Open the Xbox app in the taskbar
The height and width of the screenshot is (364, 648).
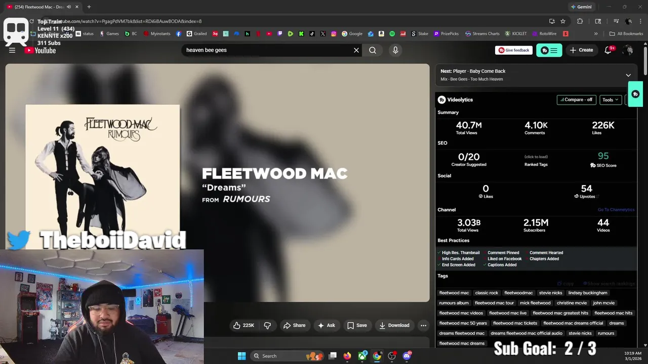(x=362, y=356)
